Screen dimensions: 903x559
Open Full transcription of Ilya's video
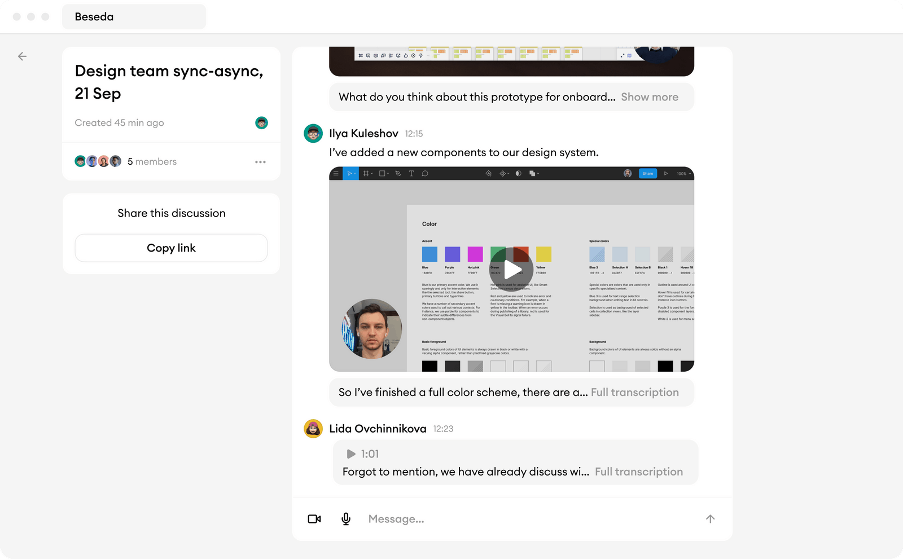point(634,393)
